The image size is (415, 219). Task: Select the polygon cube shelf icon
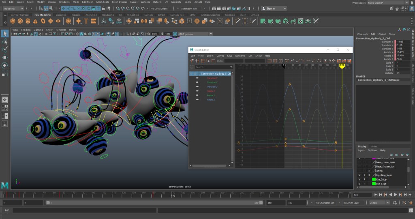tap(20, 21)
